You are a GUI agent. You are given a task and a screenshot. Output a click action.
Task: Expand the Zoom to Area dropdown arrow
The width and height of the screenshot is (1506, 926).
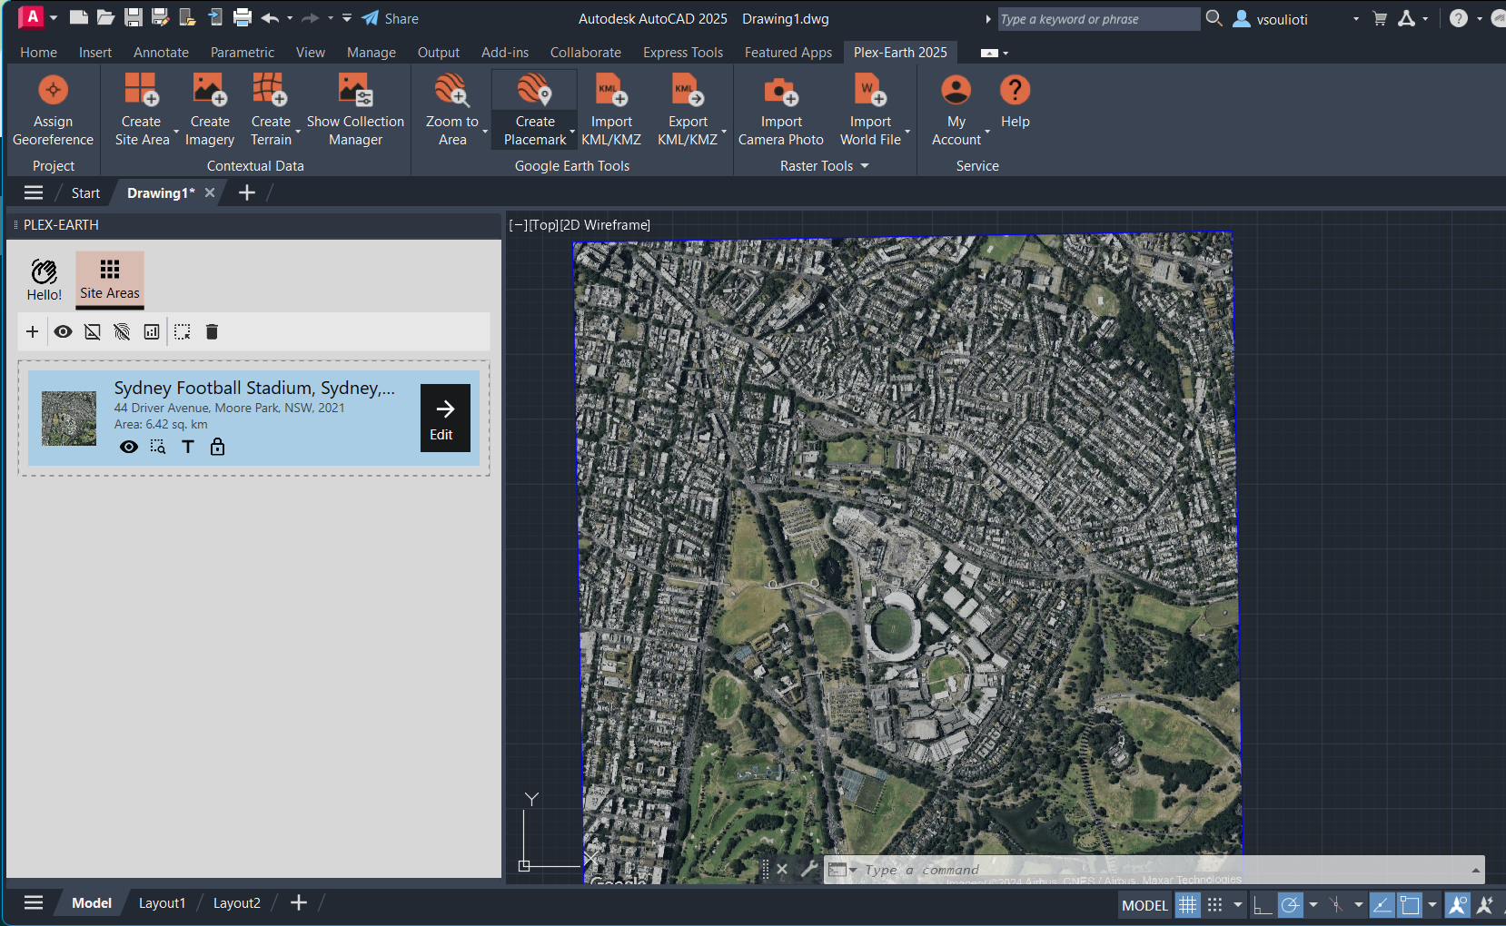tap(485, 133)
